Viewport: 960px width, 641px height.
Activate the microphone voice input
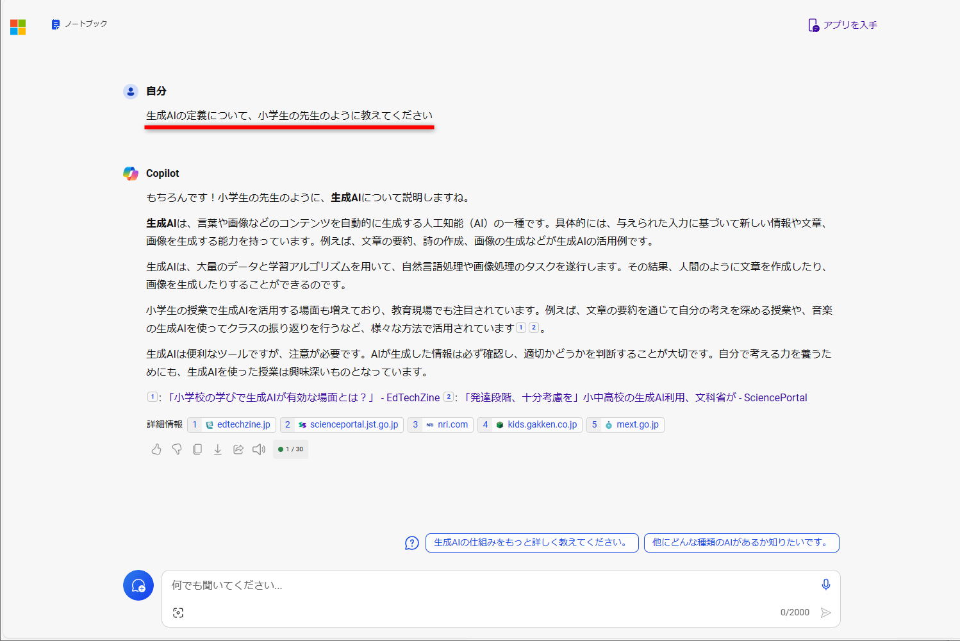(825, 584)
